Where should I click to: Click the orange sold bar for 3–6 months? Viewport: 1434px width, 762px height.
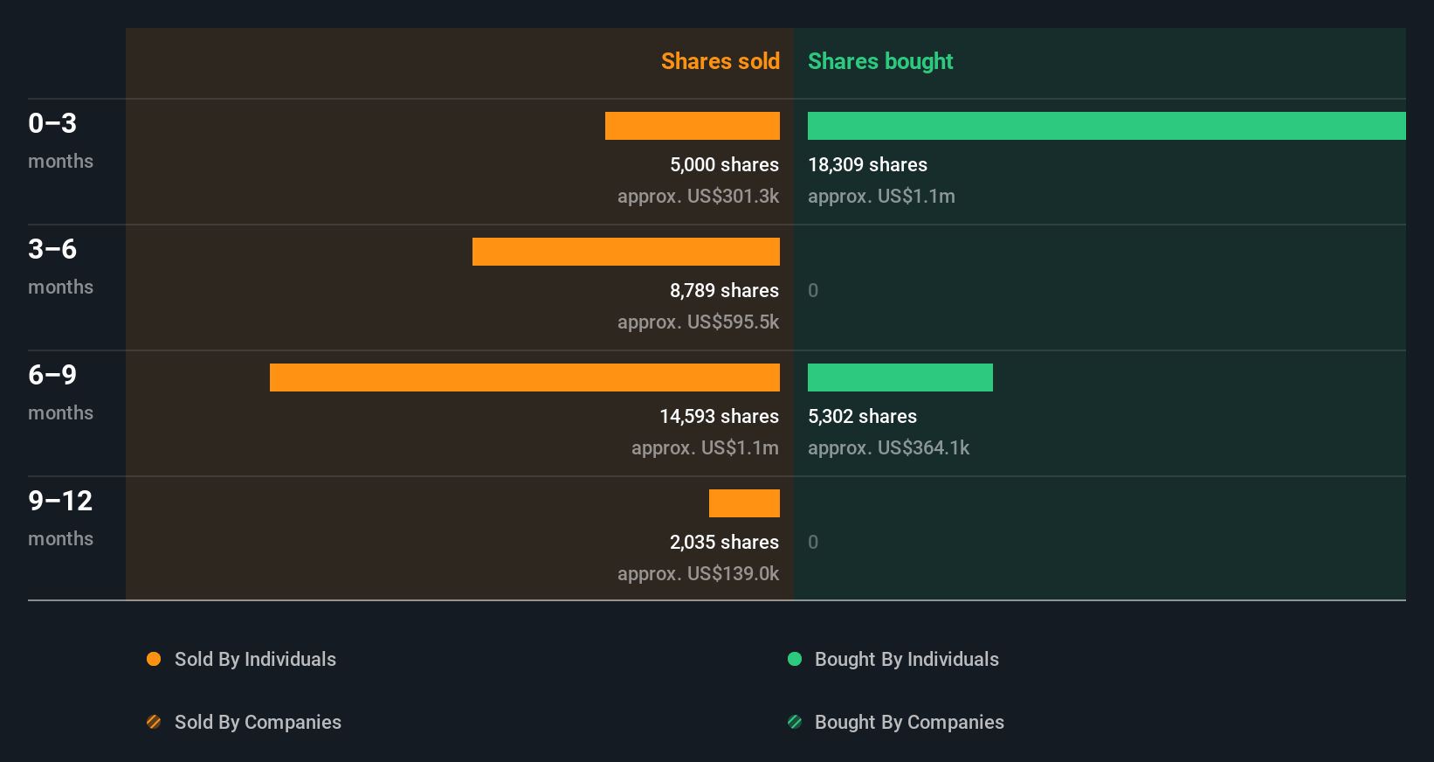coord(626,252)
